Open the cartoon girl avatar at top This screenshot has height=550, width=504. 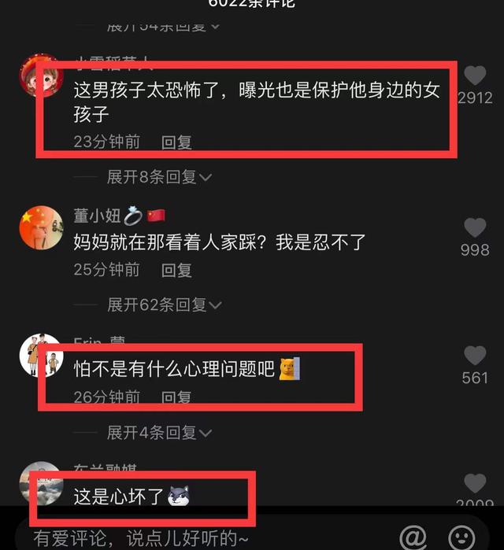click(41, 75)
